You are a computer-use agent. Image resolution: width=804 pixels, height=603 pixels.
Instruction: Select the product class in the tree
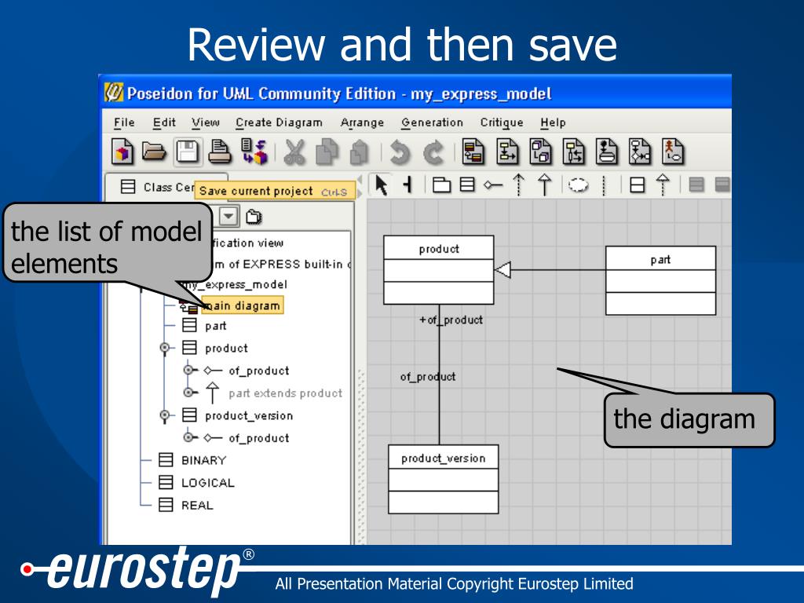point(226,348)
